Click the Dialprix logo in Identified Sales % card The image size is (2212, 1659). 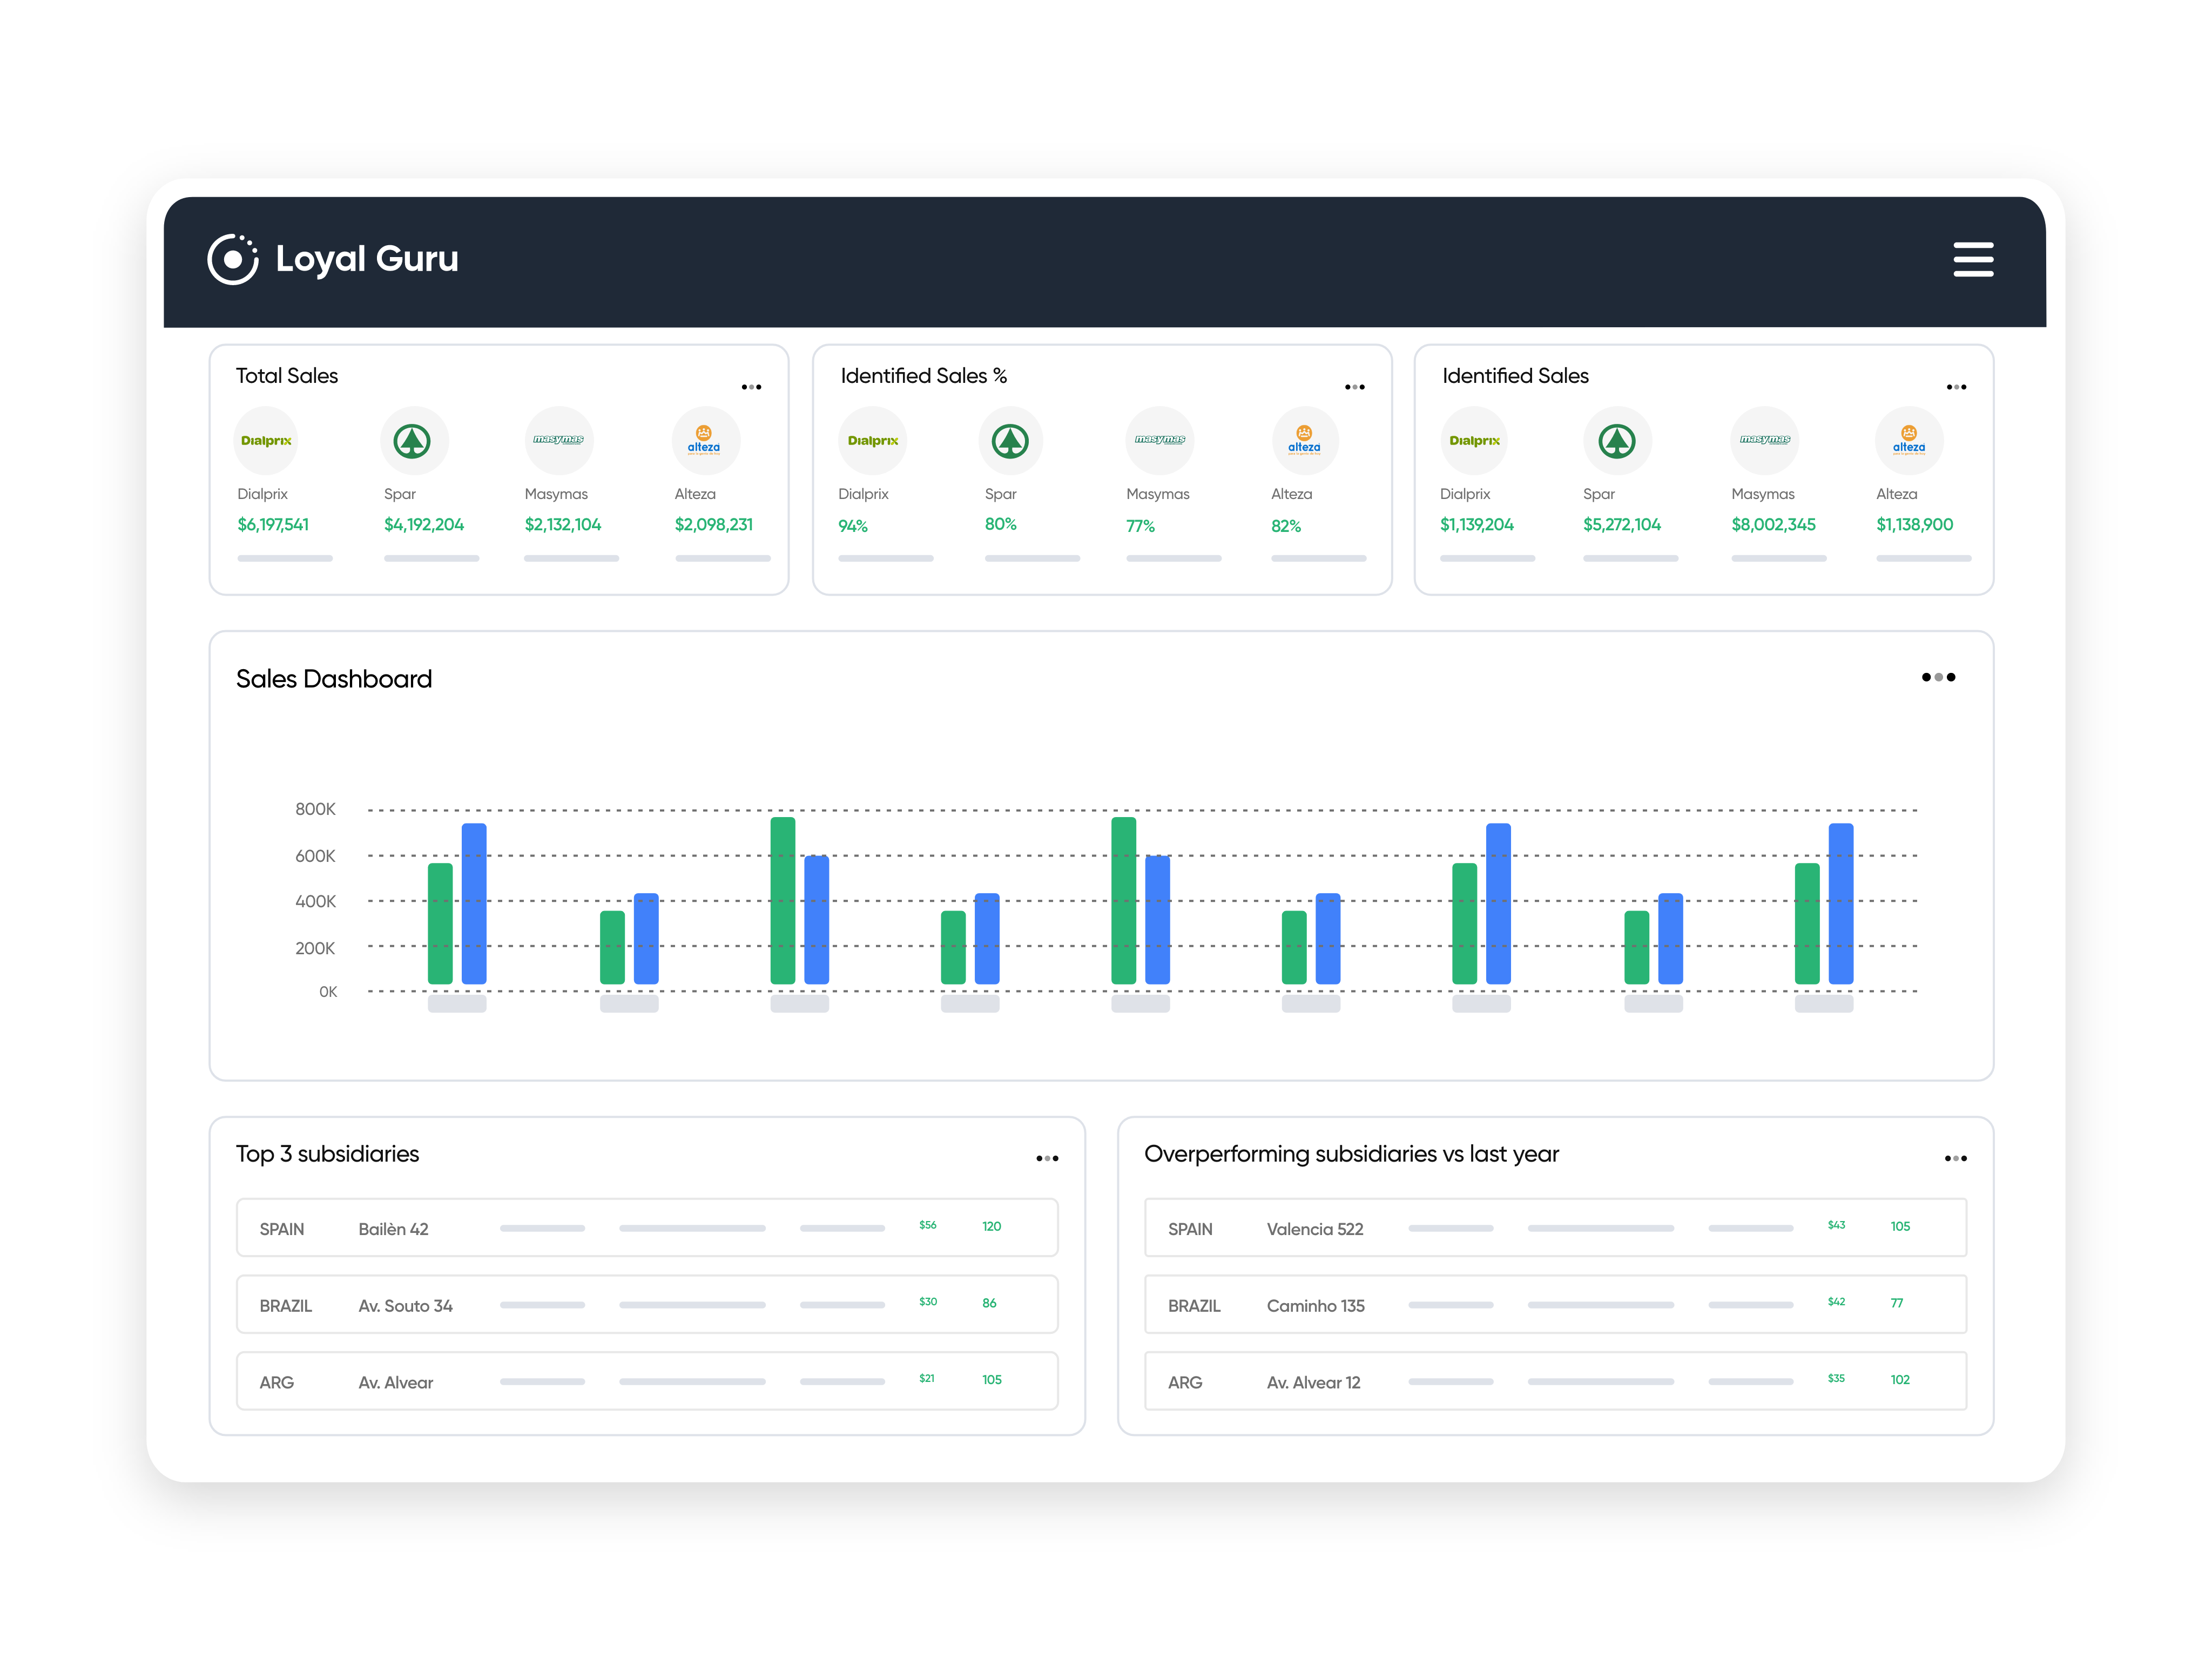pos(872,440)
